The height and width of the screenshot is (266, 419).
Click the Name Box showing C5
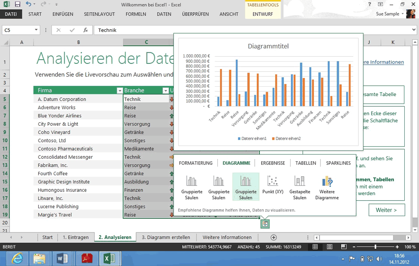coord(18,30)
